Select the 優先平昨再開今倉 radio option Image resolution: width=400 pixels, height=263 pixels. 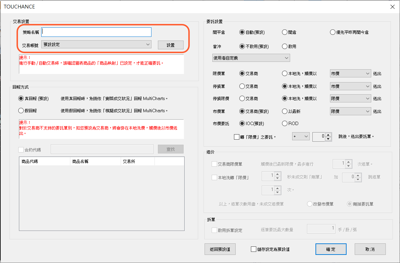click(333, 32)
